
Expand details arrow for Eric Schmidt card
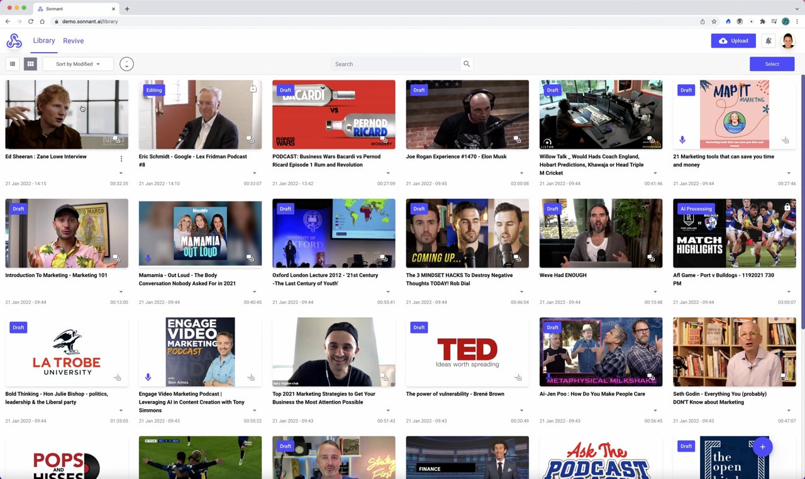pyautogui.click(x=255, y=173)
